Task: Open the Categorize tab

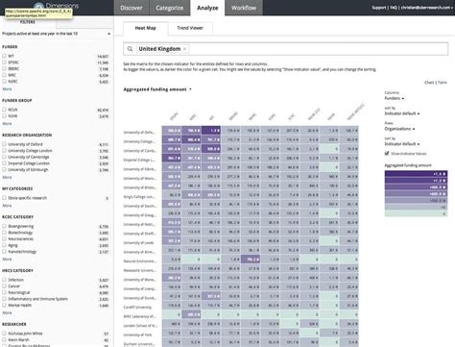Action: 170,8
